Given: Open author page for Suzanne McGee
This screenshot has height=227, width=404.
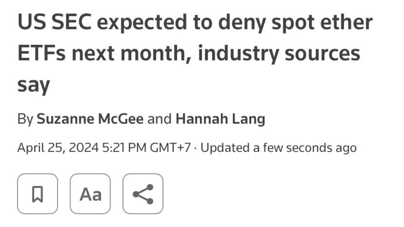Looking at the screenshot, I should [90, 119].
